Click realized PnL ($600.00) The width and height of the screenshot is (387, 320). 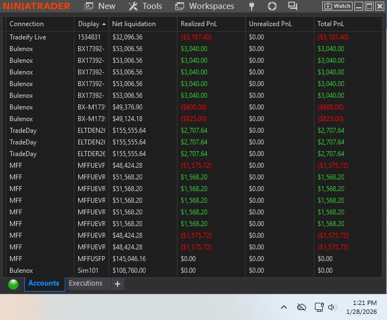point(193,107)
